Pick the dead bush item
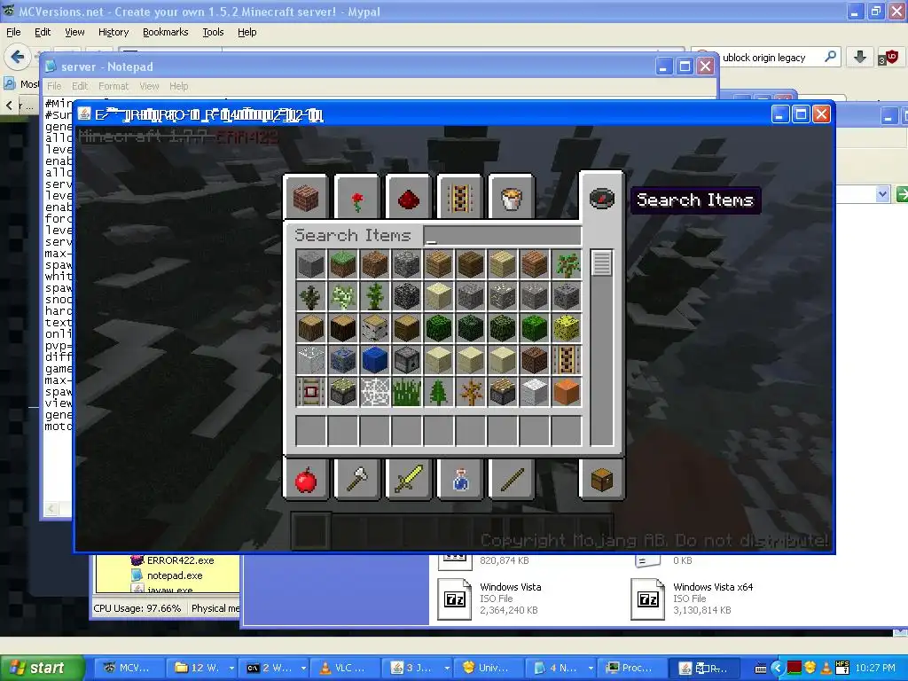This screenshot has width=908, height=681. pyautogui.click(x=470, y=392)
